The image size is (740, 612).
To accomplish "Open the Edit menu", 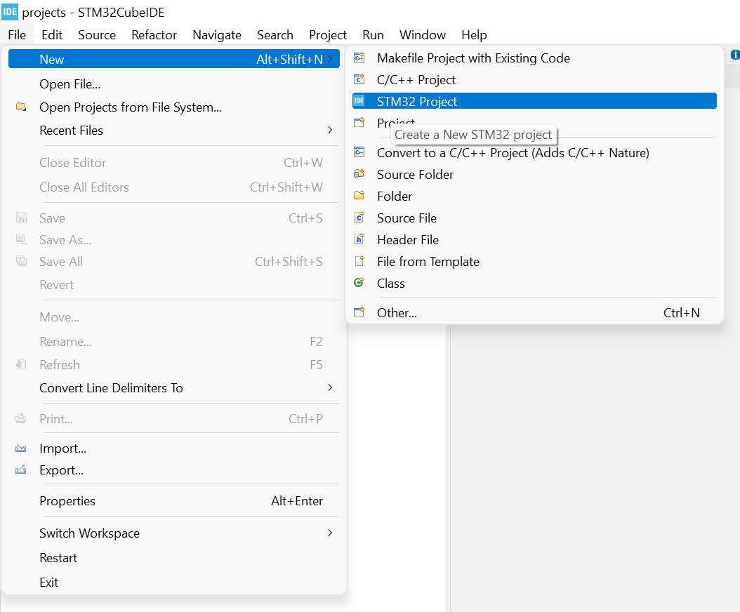I will tap(52, 35).
